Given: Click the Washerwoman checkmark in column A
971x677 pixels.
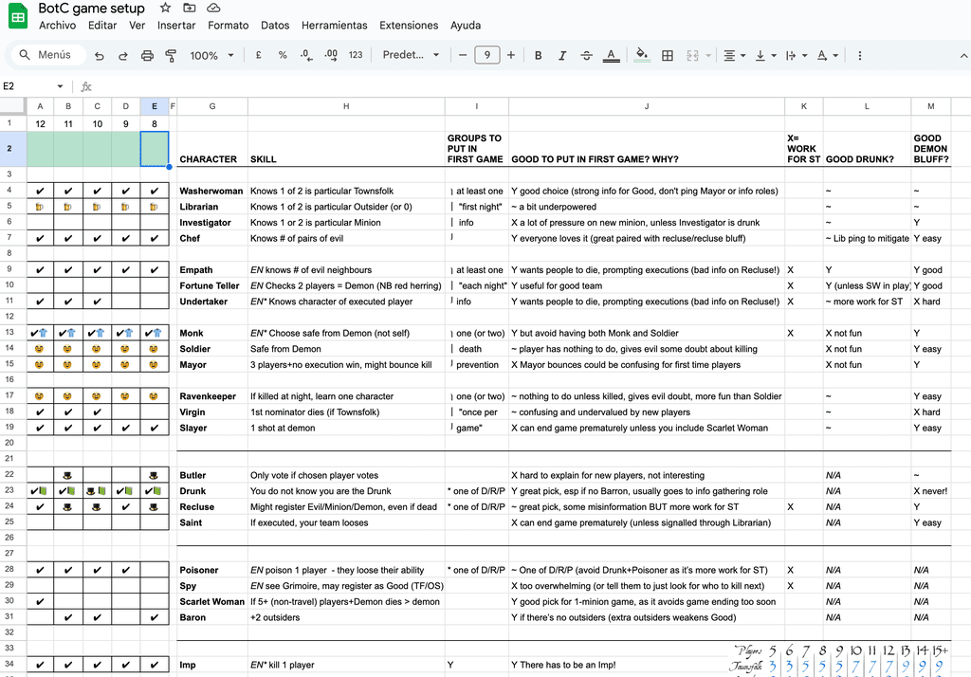Looking at the screenshot, I should tap(40, 192).
